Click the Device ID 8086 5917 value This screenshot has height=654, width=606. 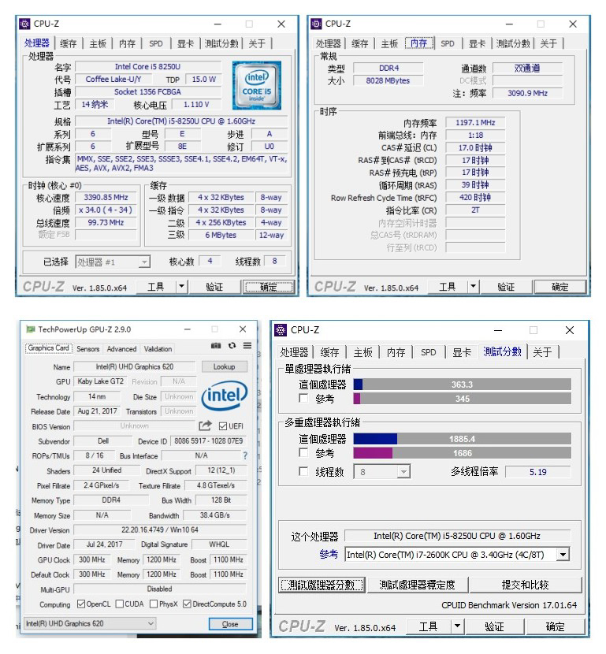pyautogui.click(x=209, y=441)
